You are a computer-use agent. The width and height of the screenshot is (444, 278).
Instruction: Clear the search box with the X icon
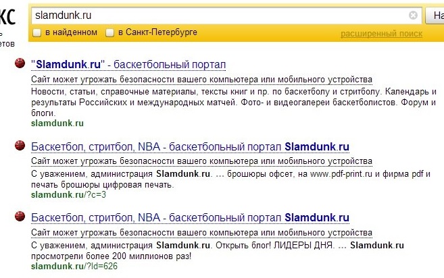[x=413, y=15]
